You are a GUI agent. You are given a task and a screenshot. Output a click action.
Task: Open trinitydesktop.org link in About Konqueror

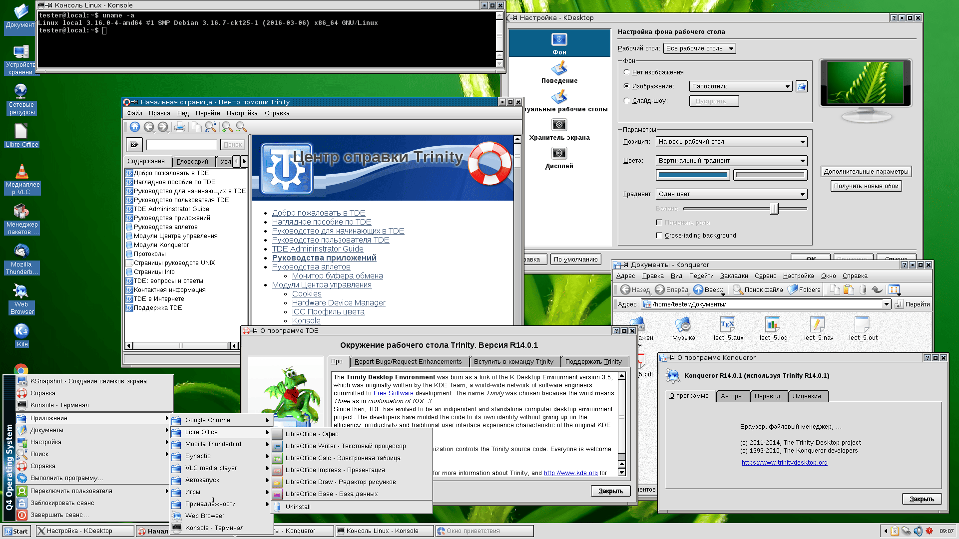(784, 463)
